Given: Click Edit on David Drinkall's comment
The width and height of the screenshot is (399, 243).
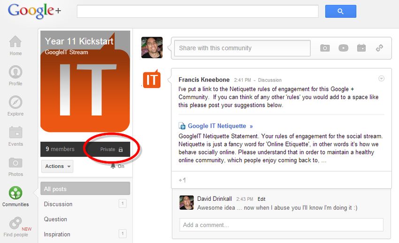Looking at the screenshot, I should pos(261,199).
